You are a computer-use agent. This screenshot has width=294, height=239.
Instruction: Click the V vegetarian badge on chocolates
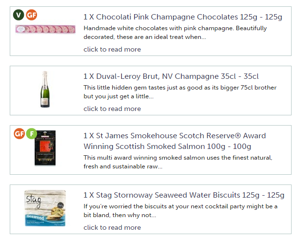(19, 15)
